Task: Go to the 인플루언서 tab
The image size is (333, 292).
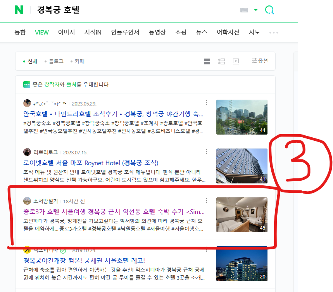Action: (125, 32)
